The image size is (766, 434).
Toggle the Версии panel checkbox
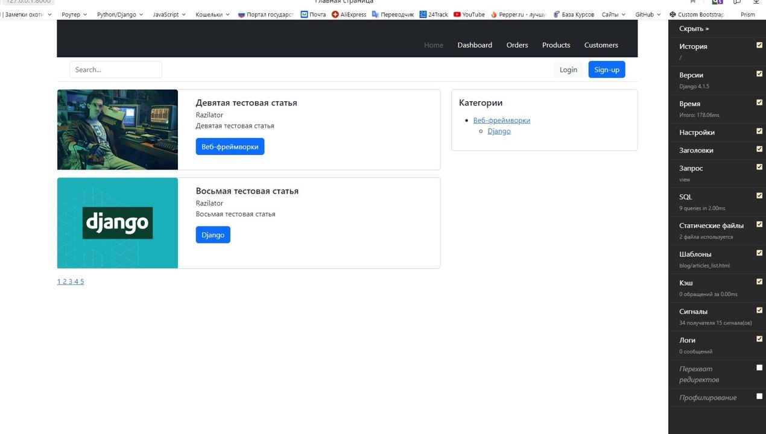click(759, 74)
